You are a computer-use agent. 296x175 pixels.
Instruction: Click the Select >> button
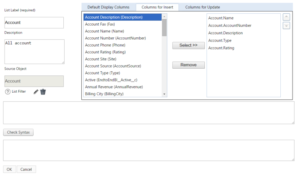188,45
